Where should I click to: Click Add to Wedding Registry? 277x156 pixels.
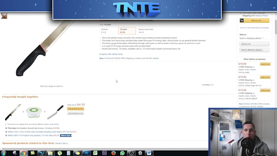click(254, 50)
